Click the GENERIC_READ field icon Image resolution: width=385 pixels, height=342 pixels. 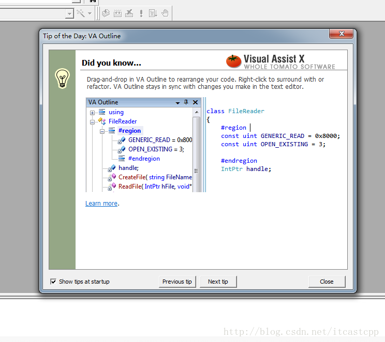pyautogui.click(x=122, y=140)
